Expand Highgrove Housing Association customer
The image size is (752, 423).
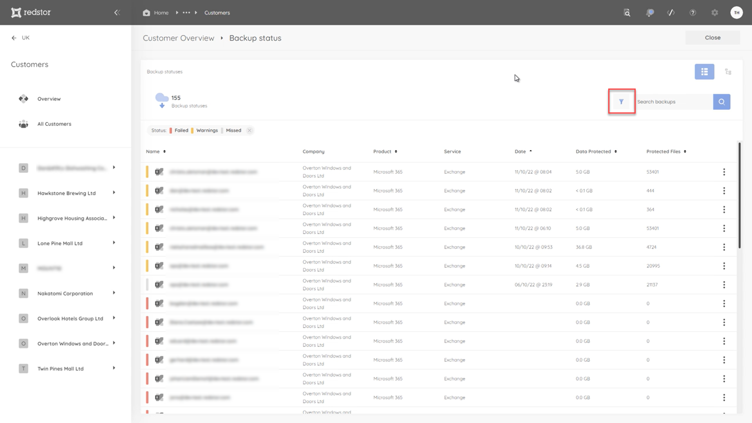pos(114,218)
